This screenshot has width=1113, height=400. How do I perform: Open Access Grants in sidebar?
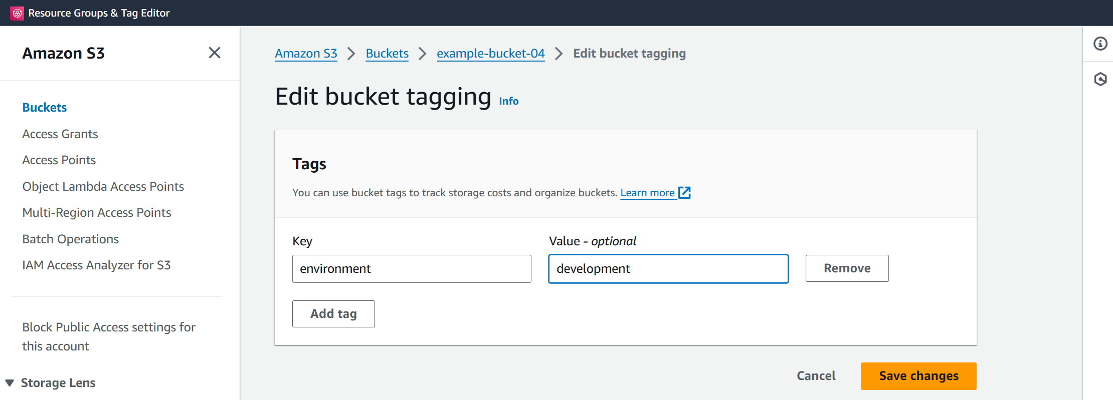coord(60,134)
